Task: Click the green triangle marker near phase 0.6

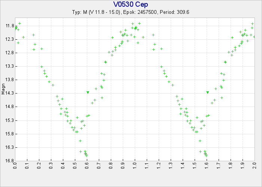Action: tap(88, 92)
